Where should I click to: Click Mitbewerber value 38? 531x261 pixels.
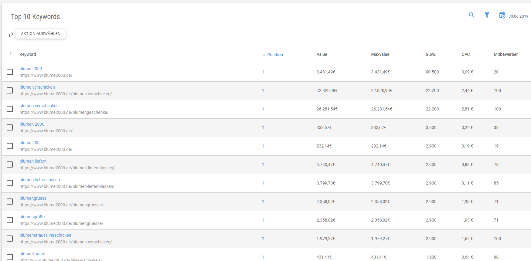[x=496, y=127]
